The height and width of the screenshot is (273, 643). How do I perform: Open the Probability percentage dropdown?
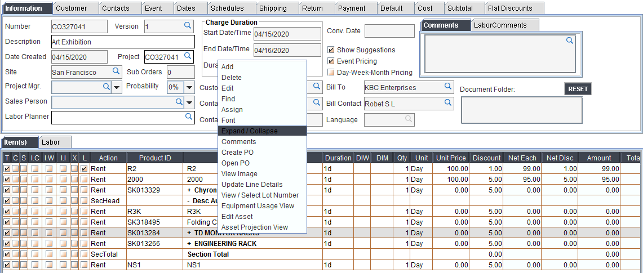189,87
